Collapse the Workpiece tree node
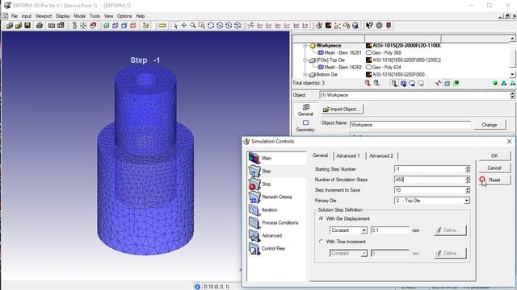517x290 pixels. [x=305, y=46]
